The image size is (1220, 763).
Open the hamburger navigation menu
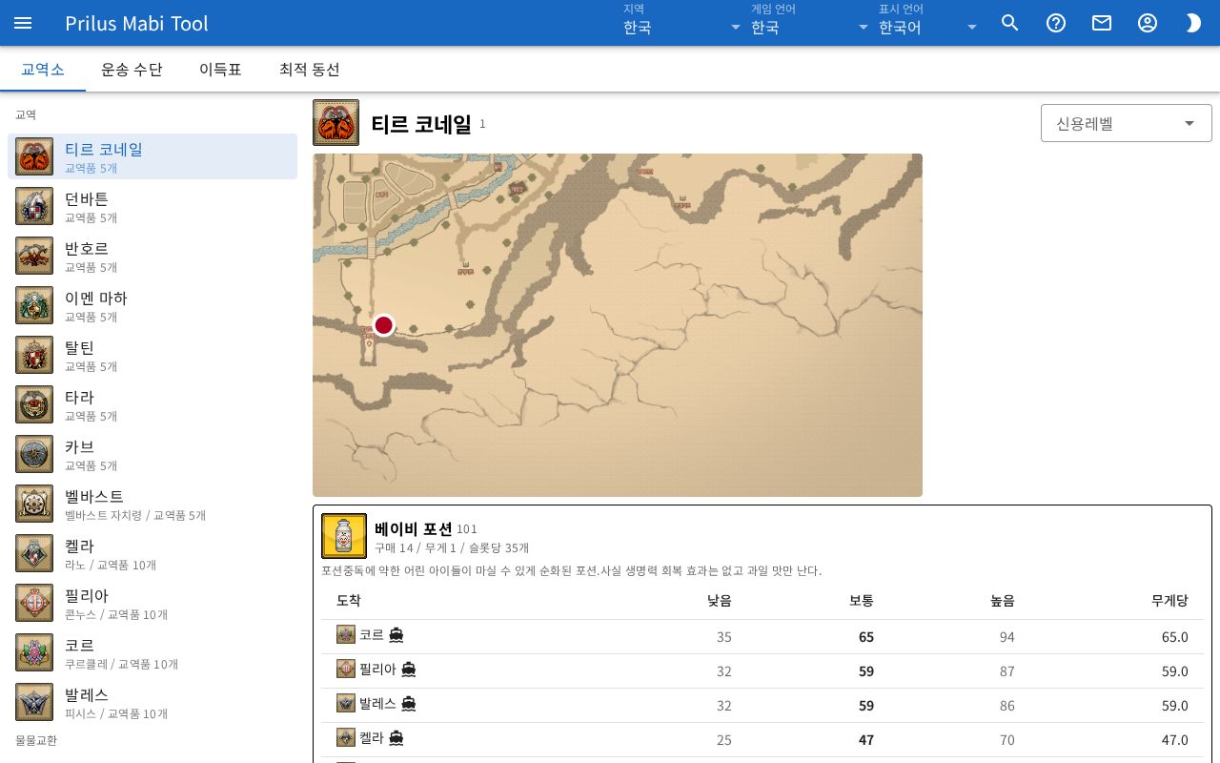[23, 23]
